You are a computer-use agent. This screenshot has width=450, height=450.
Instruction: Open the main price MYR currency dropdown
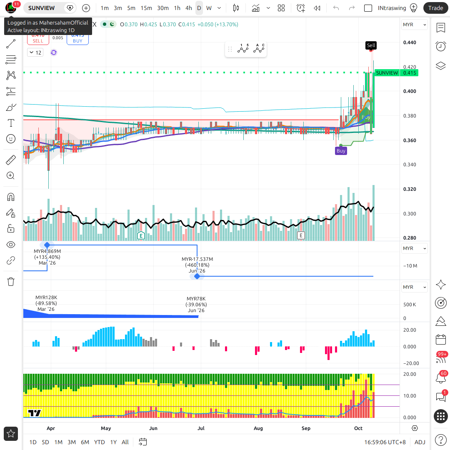point(414,25)
